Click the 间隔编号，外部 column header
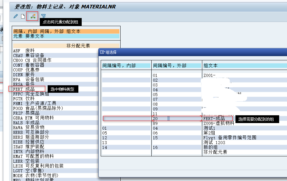This screenshot has height=181, width=287. click(177, 66)
